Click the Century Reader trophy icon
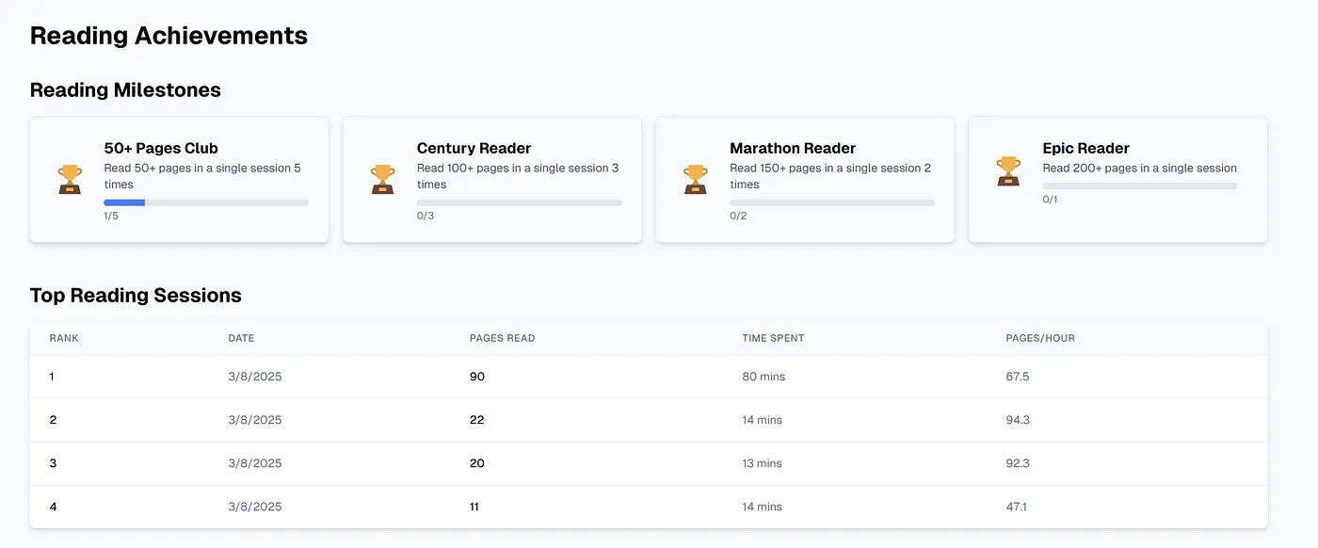1318x548 pixels. (x=382, y=179)
